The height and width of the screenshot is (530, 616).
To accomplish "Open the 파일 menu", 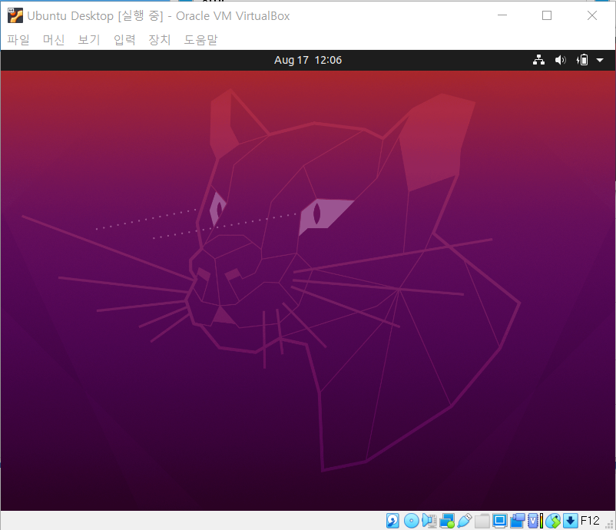I will coord(18,40).
